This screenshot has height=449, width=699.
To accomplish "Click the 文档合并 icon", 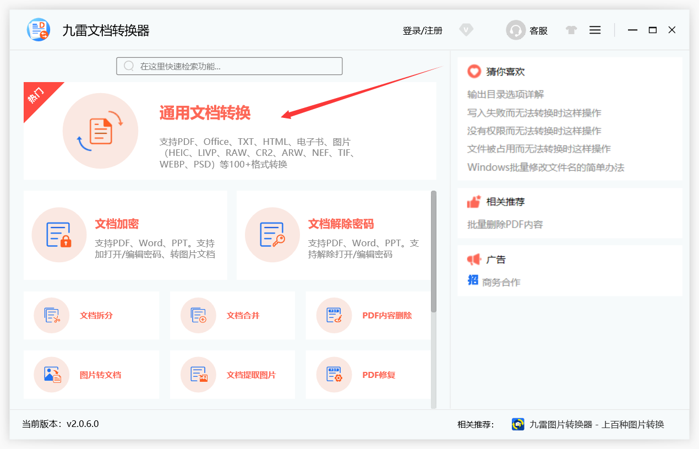I will 198,316.
